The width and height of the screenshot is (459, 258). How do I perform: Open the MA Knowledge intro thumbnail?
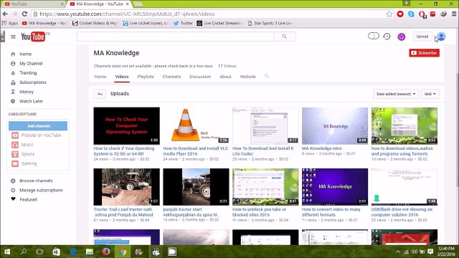click(335, 126)
